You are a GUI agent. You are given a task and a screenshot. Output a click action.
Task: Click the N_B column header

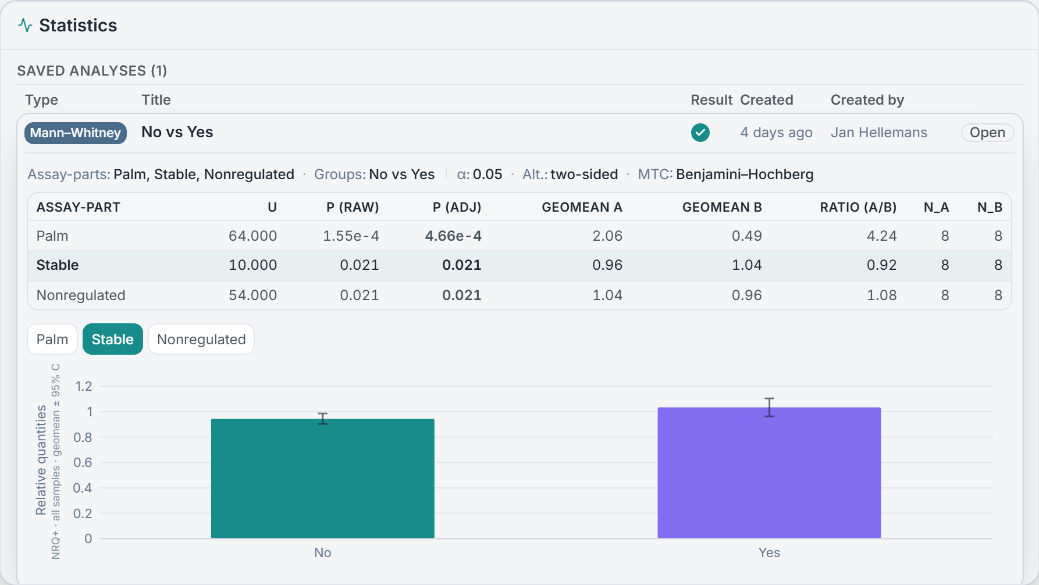coord(990,208)
